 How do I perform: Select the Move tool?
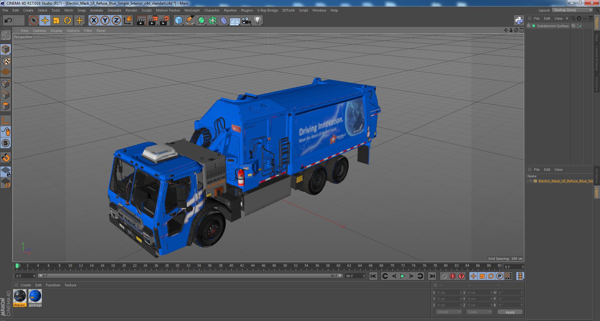coord(45,21)
